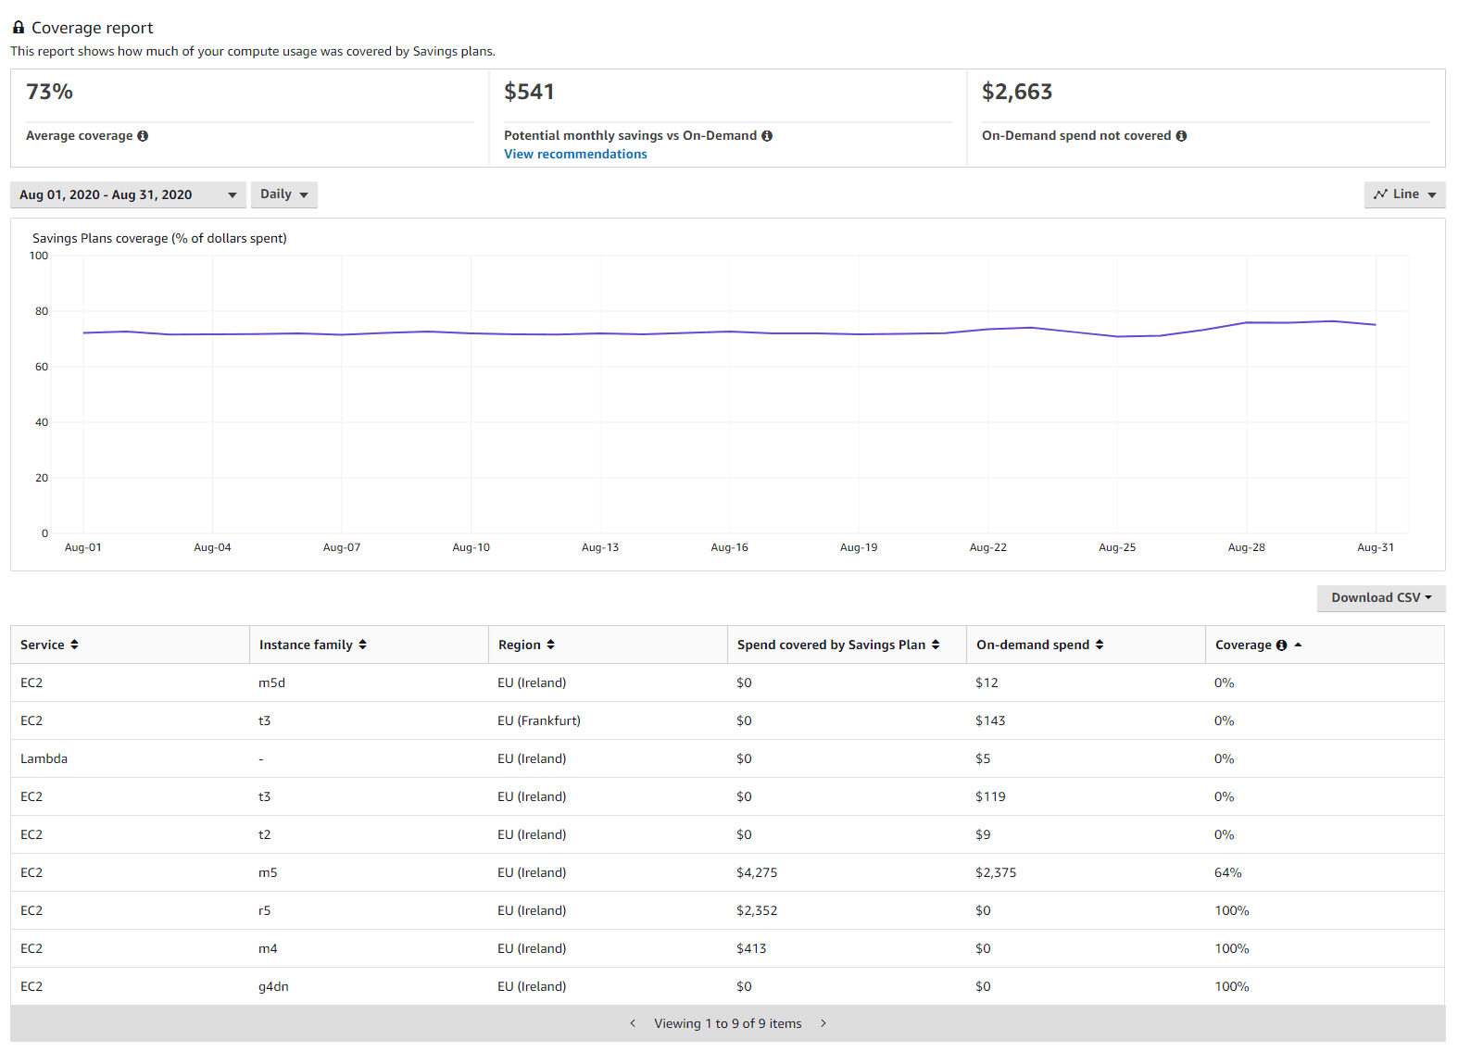Screen dimensions: 1458x1052
Task: Sort table by Instance family column
Action: coord(362,645)
